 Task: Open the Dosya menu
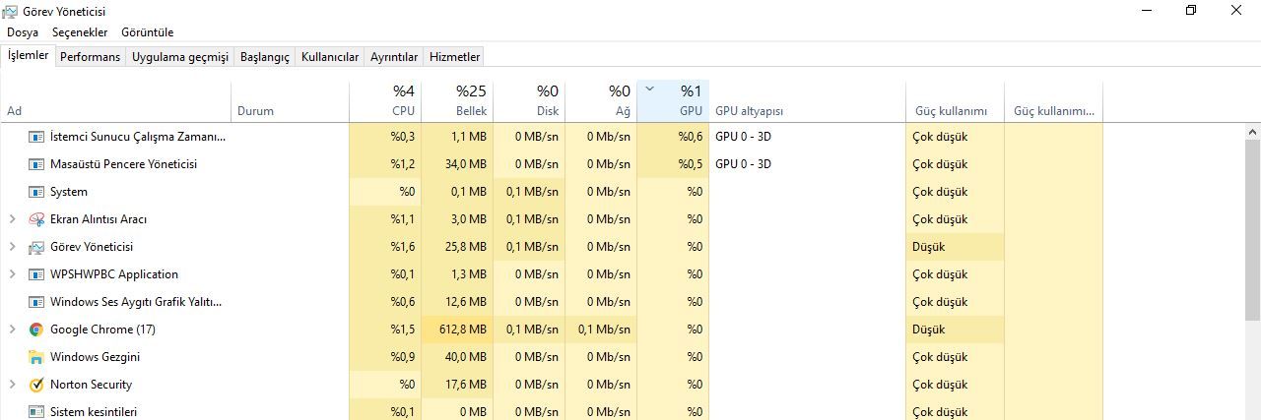(x=23, y=32)
